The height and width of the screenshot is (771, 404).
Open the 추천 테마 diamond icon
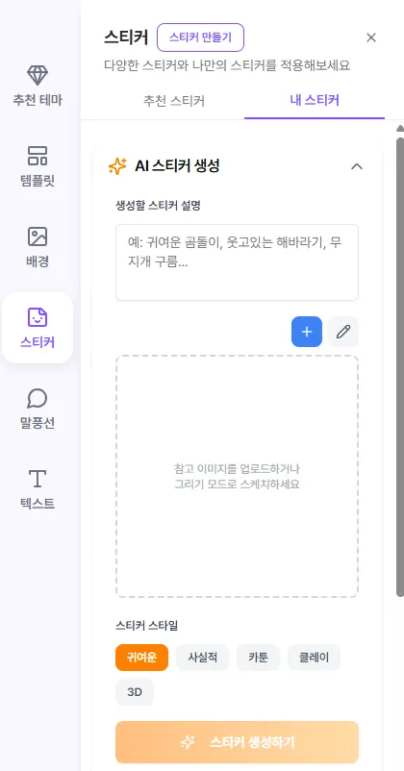38,75
